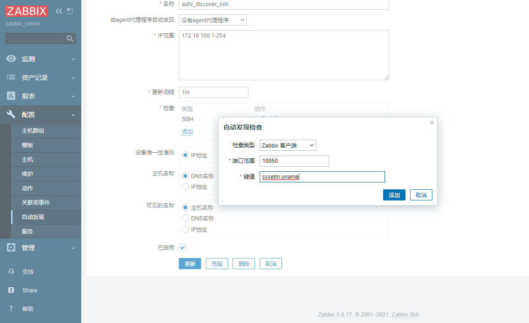Click the search magnifier icon
This screenshot has width=529, height=323.
(x=70, y=39)
